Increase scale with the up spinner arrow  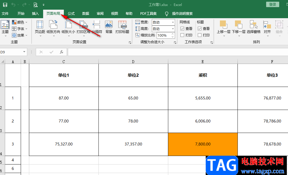[173, 34]
